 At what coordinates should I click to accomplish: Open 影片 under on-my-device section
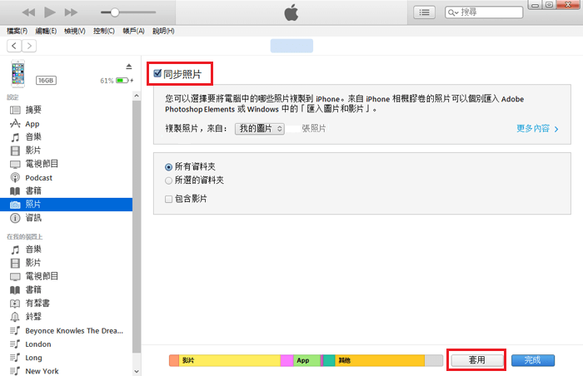pos(66,263)
